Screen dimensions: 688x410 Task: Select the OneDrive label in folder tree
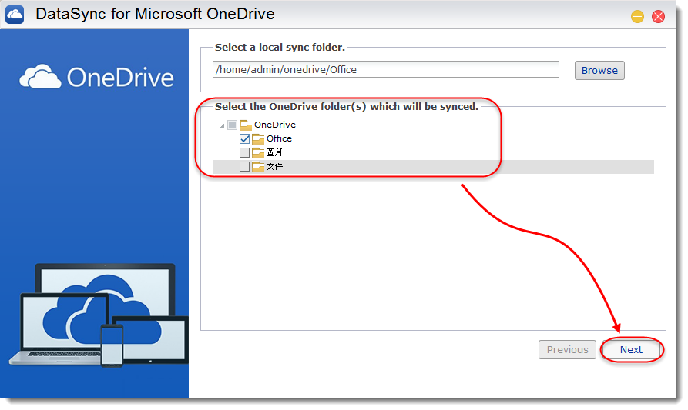pos(275,125)
